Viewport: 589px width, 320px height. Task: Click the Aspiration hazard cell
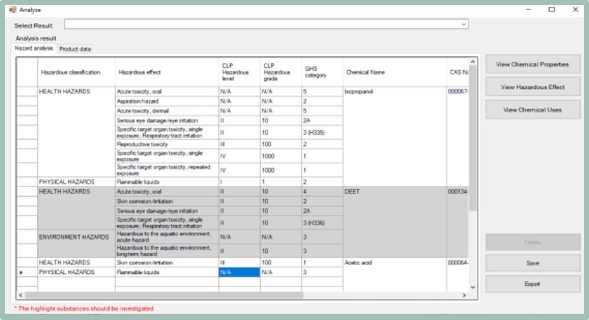point(167,101)
